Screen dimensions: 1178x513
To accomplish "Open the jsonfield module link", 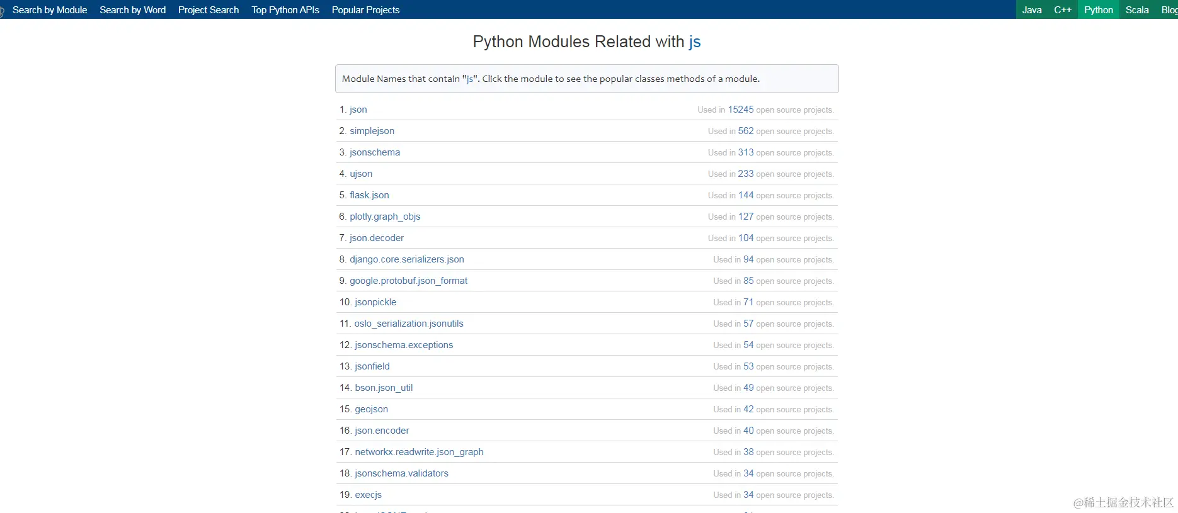I will (372, 366).
